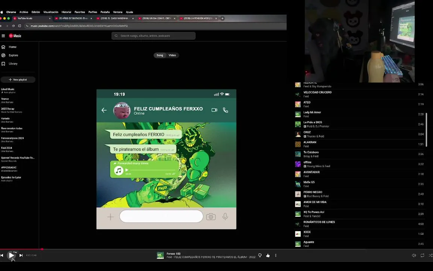Go to the previous track
433x271 pixels.
pyautogui.click(x=2, y=255)
